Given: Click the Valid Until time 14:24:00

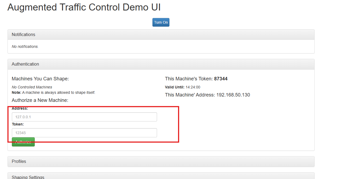Looking at the screenshot, I should 193,87.
